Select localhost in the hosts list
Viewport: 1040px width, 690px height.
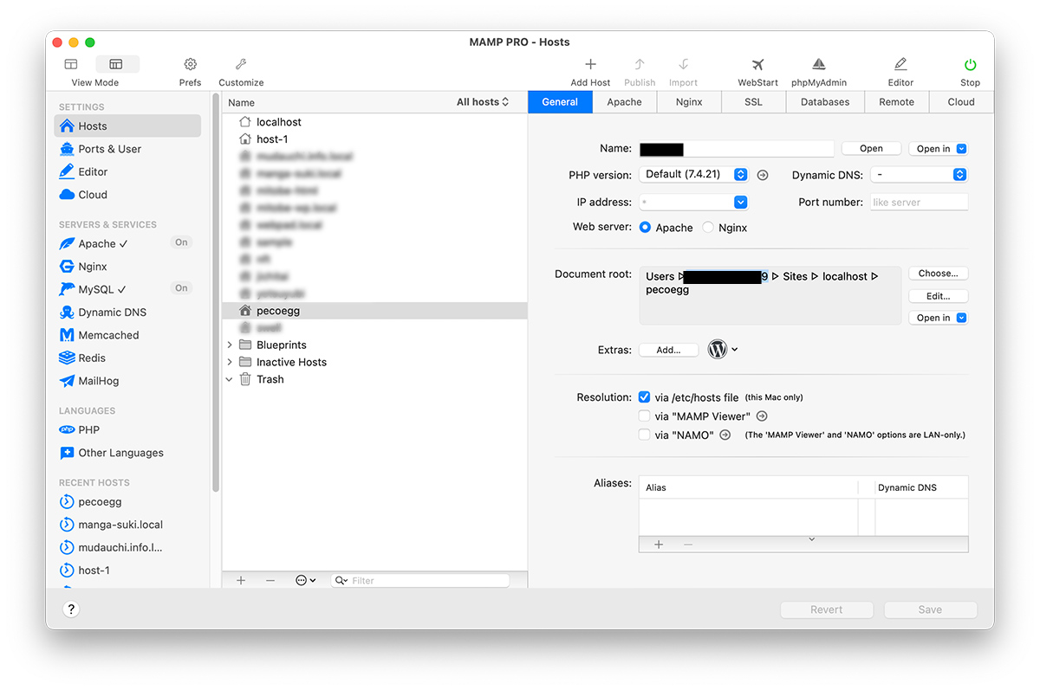[x=374, y=122]
